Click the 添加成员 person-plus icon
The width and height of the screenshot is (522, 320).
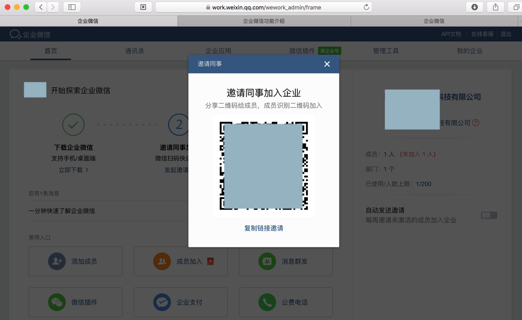[57, 261]
